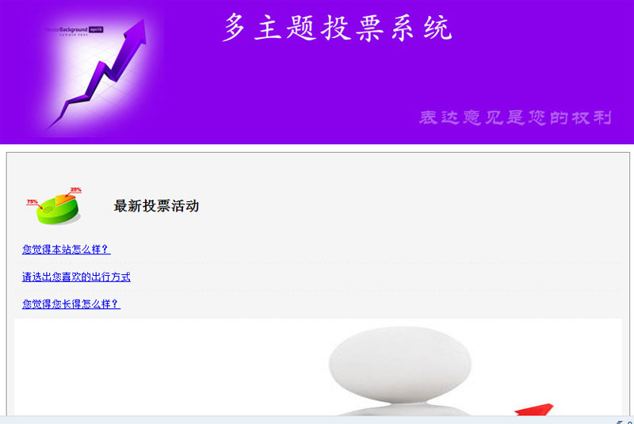The width and height of the screenshot is (634, 424).
Task: Click the red arrow graphic at bottom
Action: pyautogui.click(x=534, y=409)
